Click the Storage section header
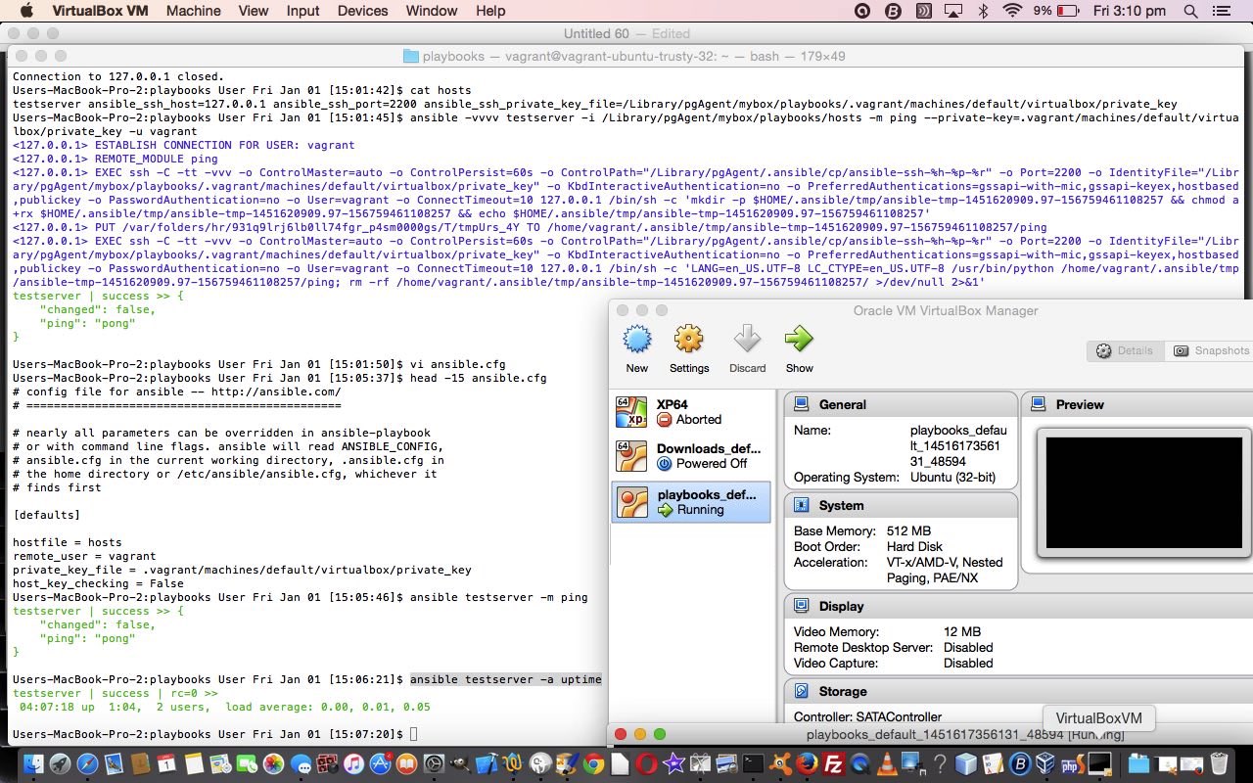 (x=1018, y=691)
